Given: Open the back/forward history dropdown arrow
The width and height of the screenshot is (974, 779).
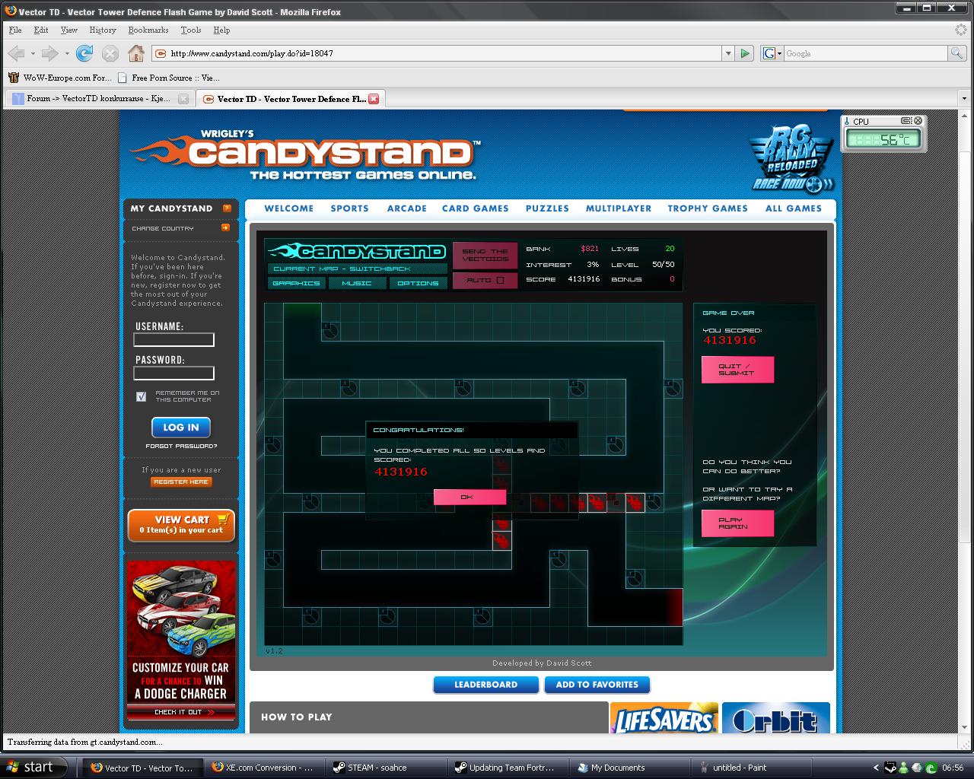Looking at the screenshot, I should [67, 53].
